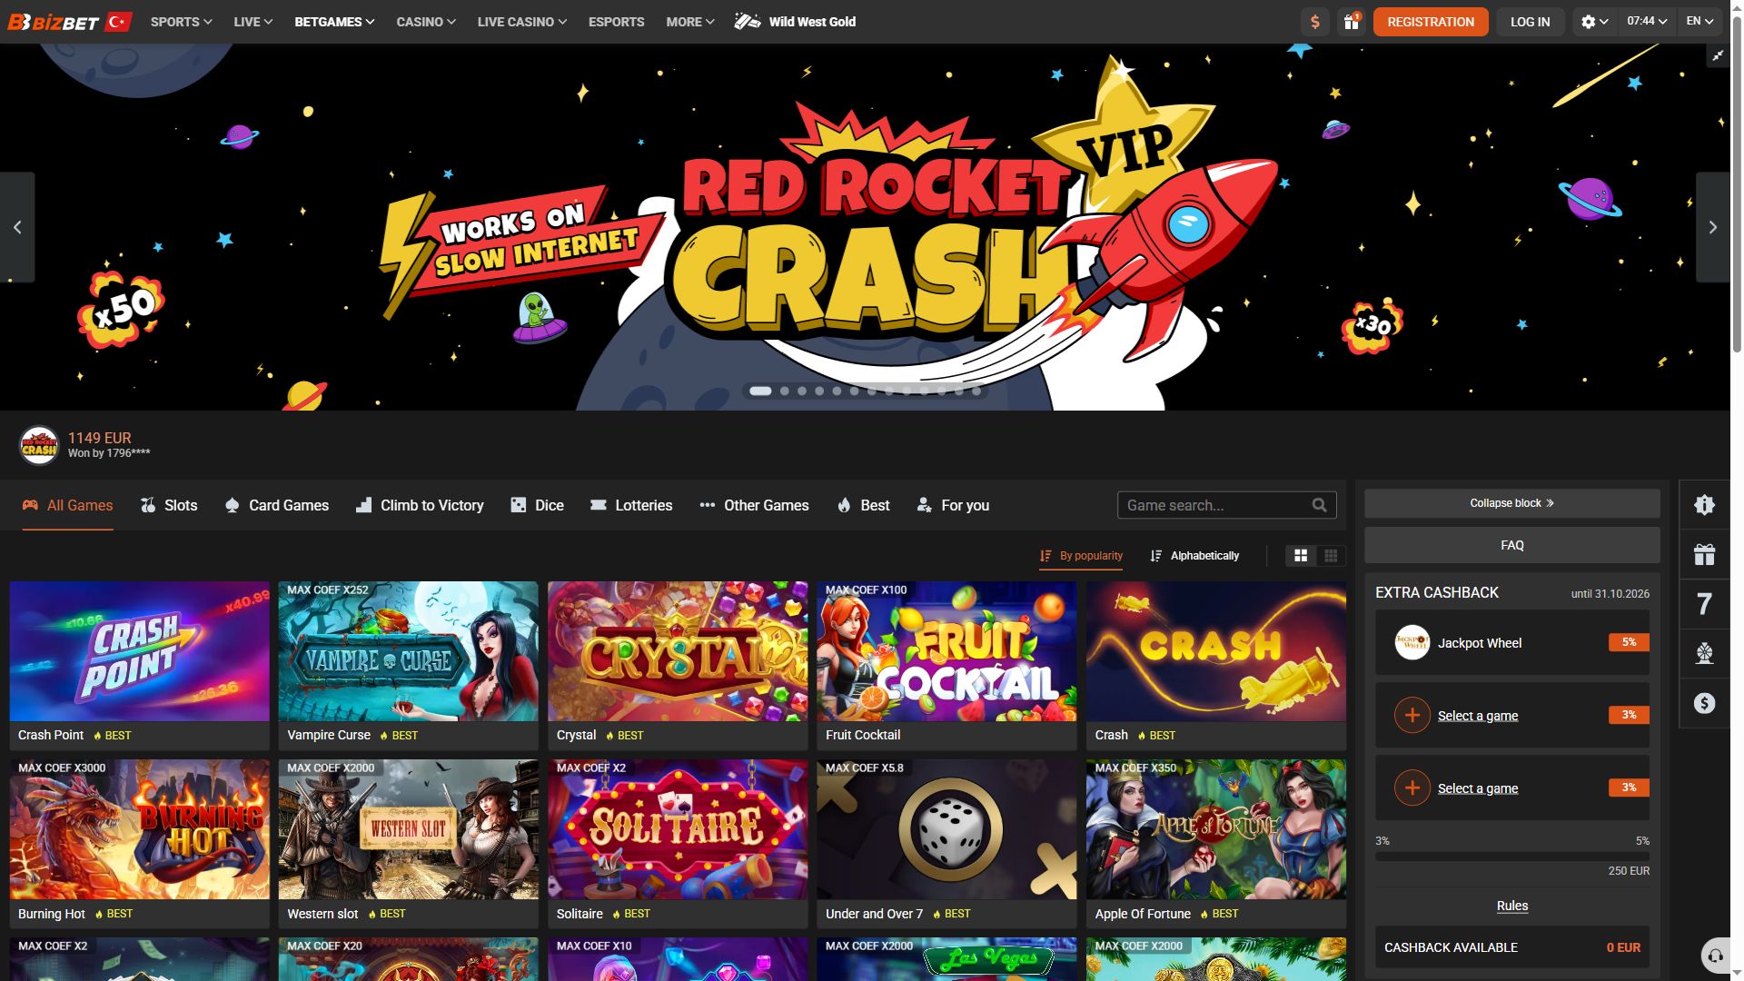Viewport: 1744px width, 981px height.
Task: Click the cashback progress bar
Action: (x=1511, y=857)
